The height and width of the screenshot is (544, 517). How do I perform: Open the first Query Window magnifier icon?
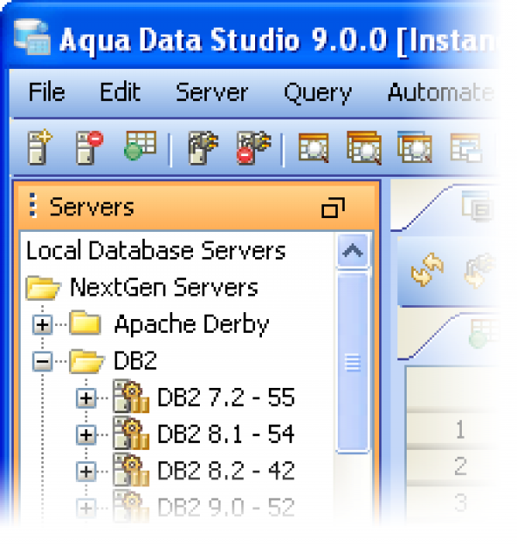314,147
